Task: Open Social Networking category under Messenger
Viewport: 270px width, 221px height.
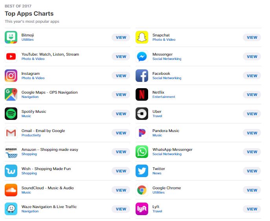Action: pos(167,59)
